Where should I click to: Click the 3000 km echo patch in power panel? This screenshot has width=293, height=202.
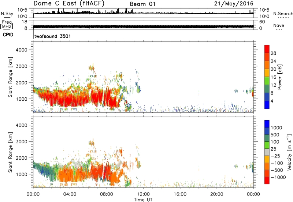coord(91,68)
